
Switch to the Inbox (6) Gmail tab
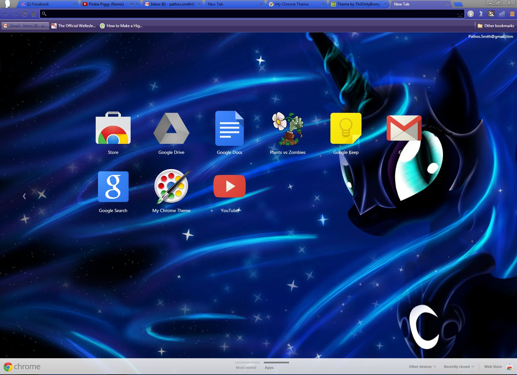click(x=172, y=4)
